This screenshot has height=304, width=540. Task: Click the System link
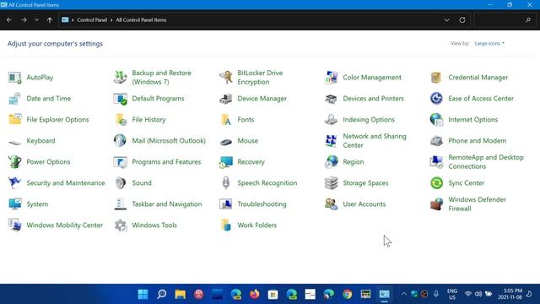coord(37,204)
